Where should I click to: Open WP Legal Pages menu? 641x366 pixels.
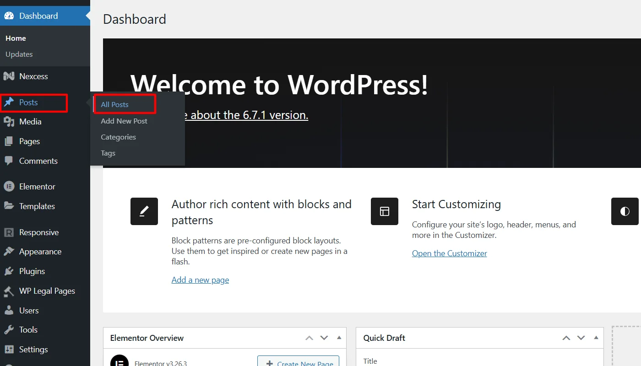[x=45, y=291]
